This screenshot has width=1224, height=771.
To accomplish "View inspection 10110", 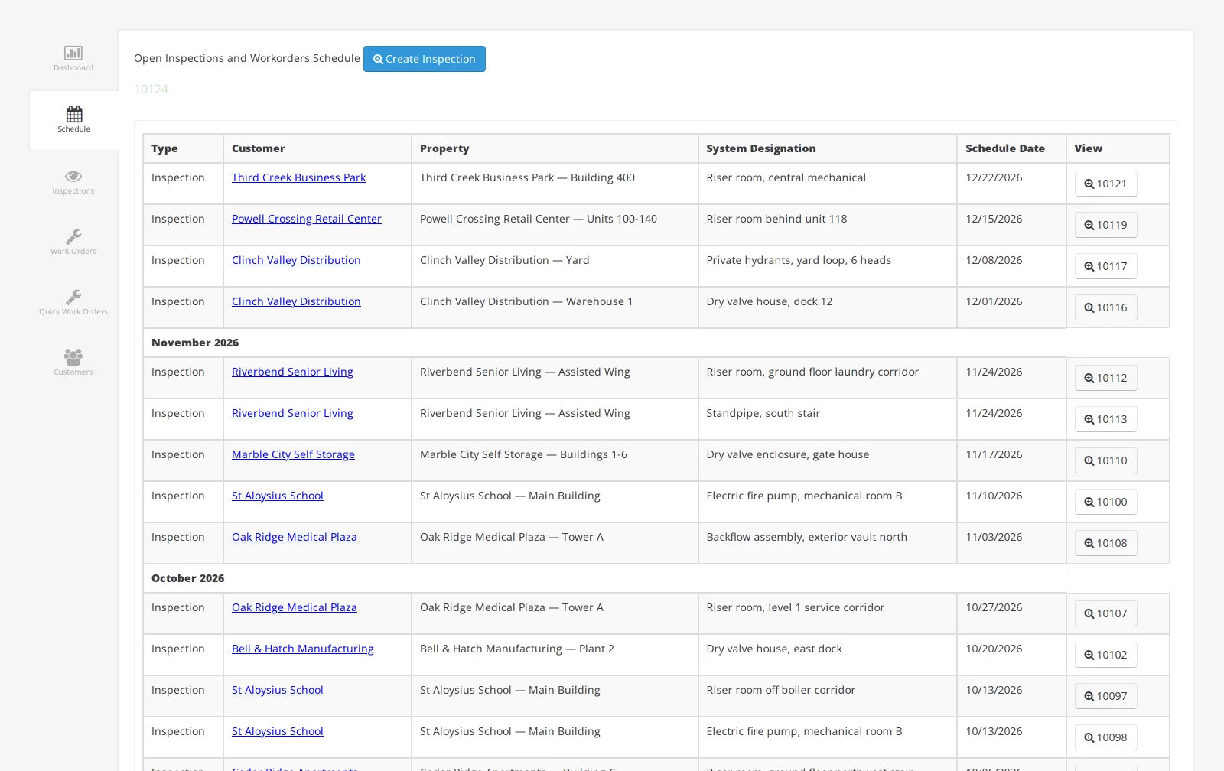I will tap(1105, 460).
